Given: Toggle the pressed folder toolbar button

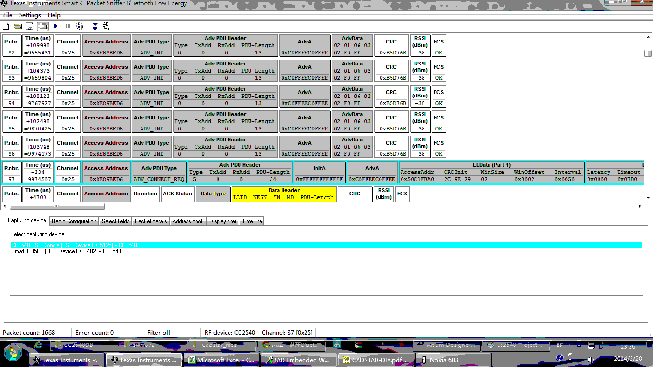Looking at the screenshot, I should (x=43, y=26).
